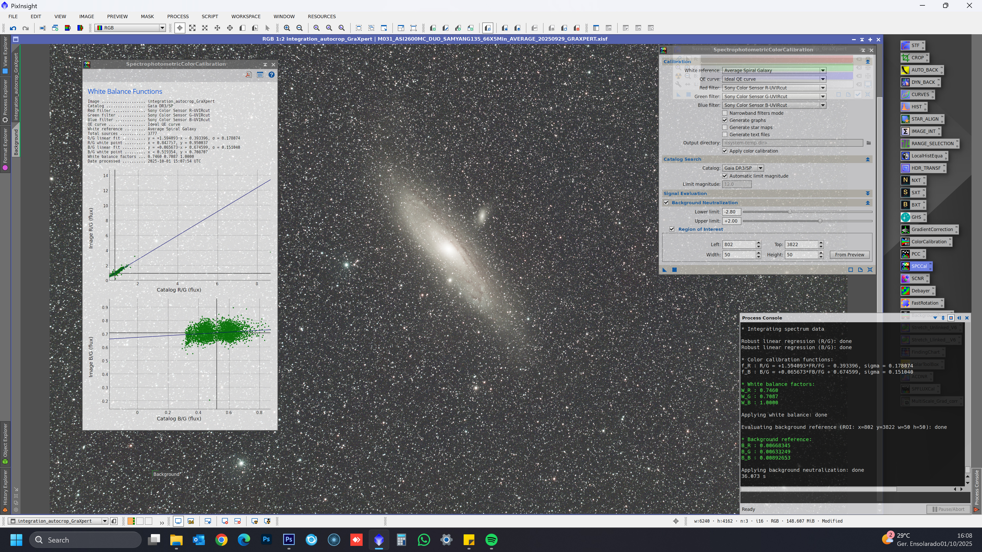Launch Spotify from the taskbar
This screenshot has height=552, width=982.
click(x=491, y=540)
